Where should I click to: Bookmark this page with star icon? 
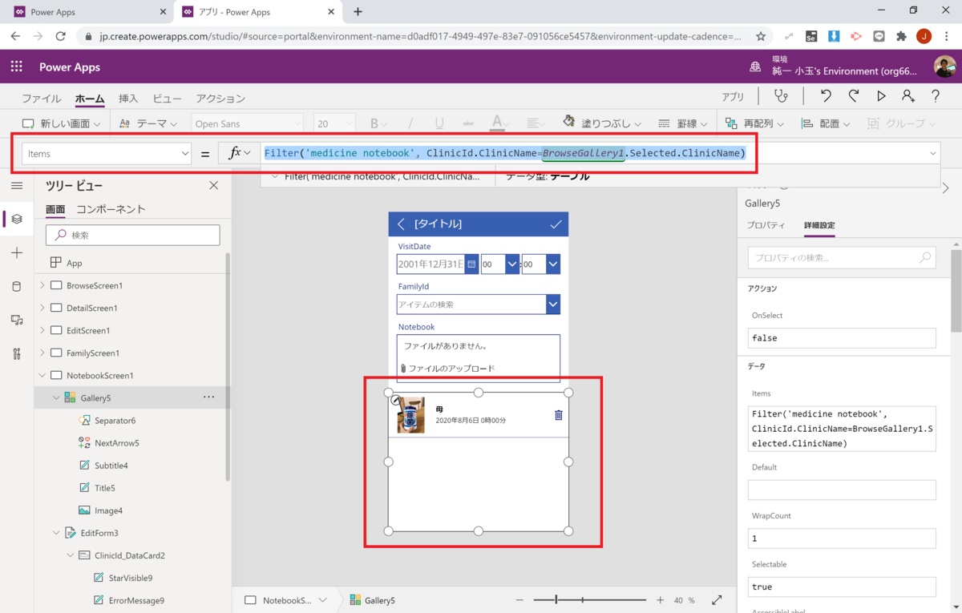pyautogui.click(x=761, y=36)
